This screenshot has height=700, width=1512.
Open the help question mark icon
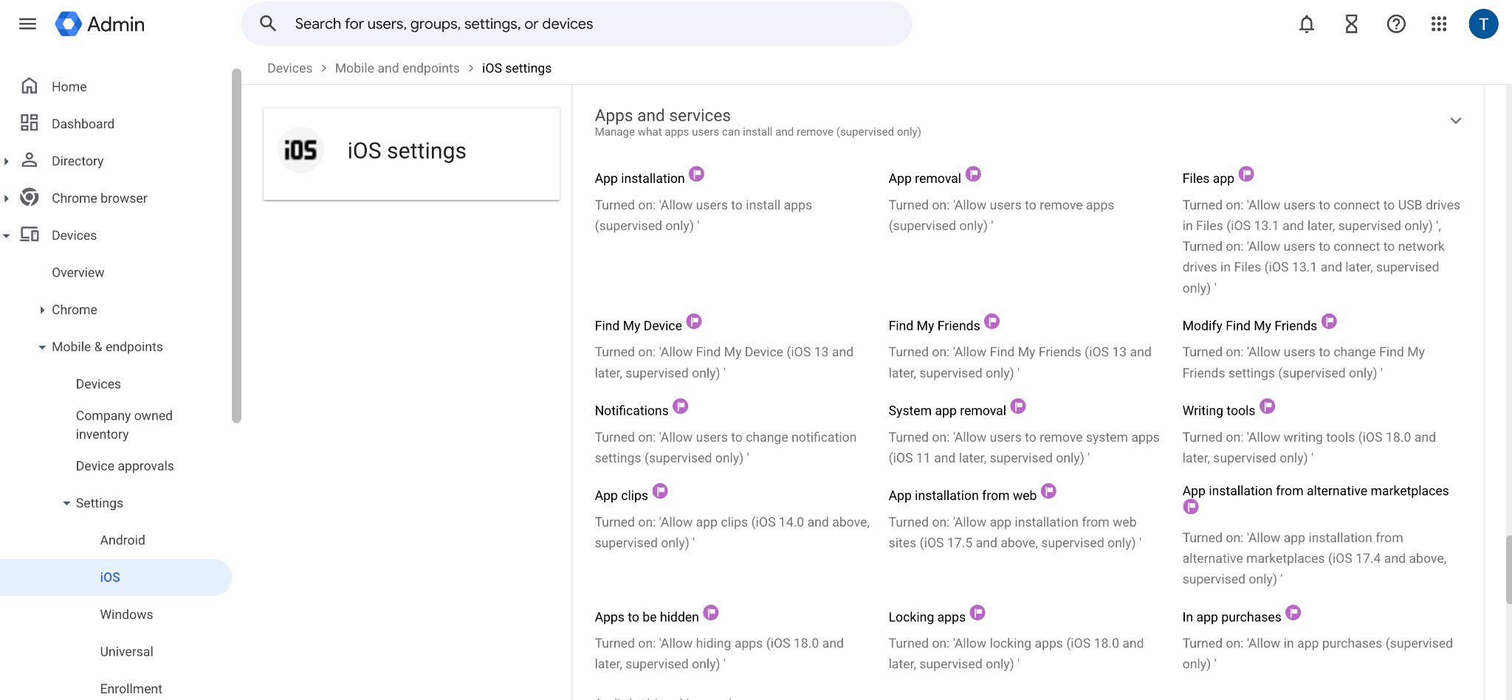tap(1395, 24)
